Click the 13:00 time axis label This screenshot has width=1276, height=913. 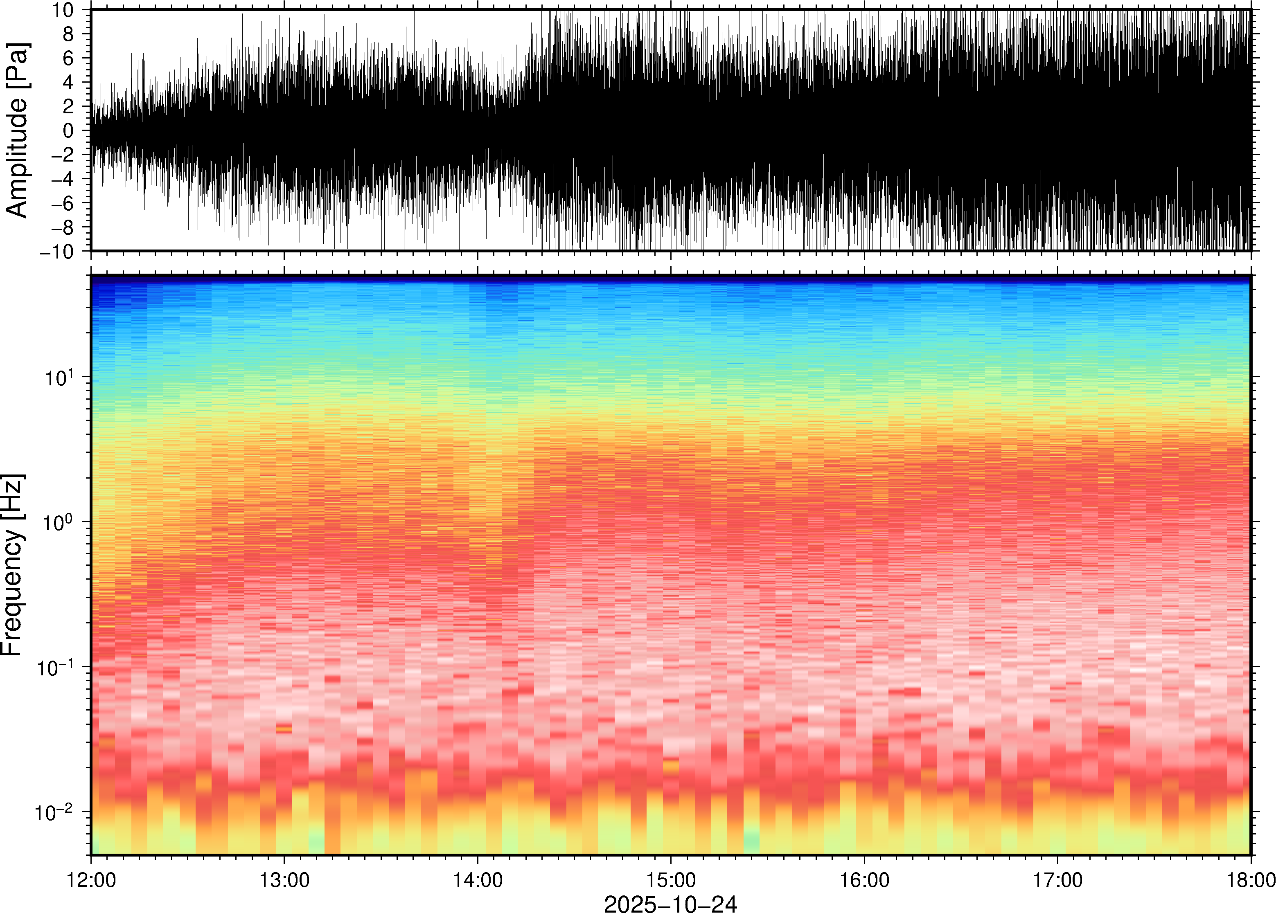pyautogui.click(x=284, y=880)
